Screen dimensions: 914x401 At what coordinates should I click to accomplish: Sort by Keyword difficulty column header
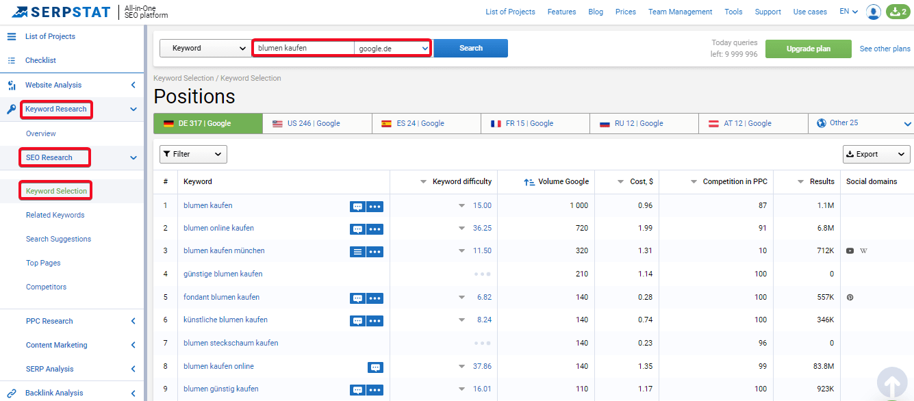[x=456, y=181]
